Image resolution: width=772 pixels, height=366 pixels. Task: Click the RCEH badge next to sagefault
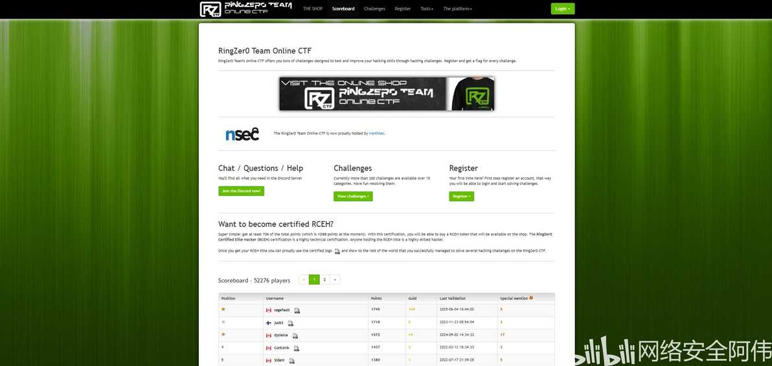[x=297, y=310]
